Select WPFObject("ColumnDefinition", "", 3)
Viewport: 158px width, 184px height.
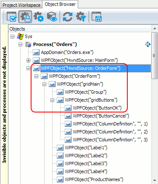(110, 140)
